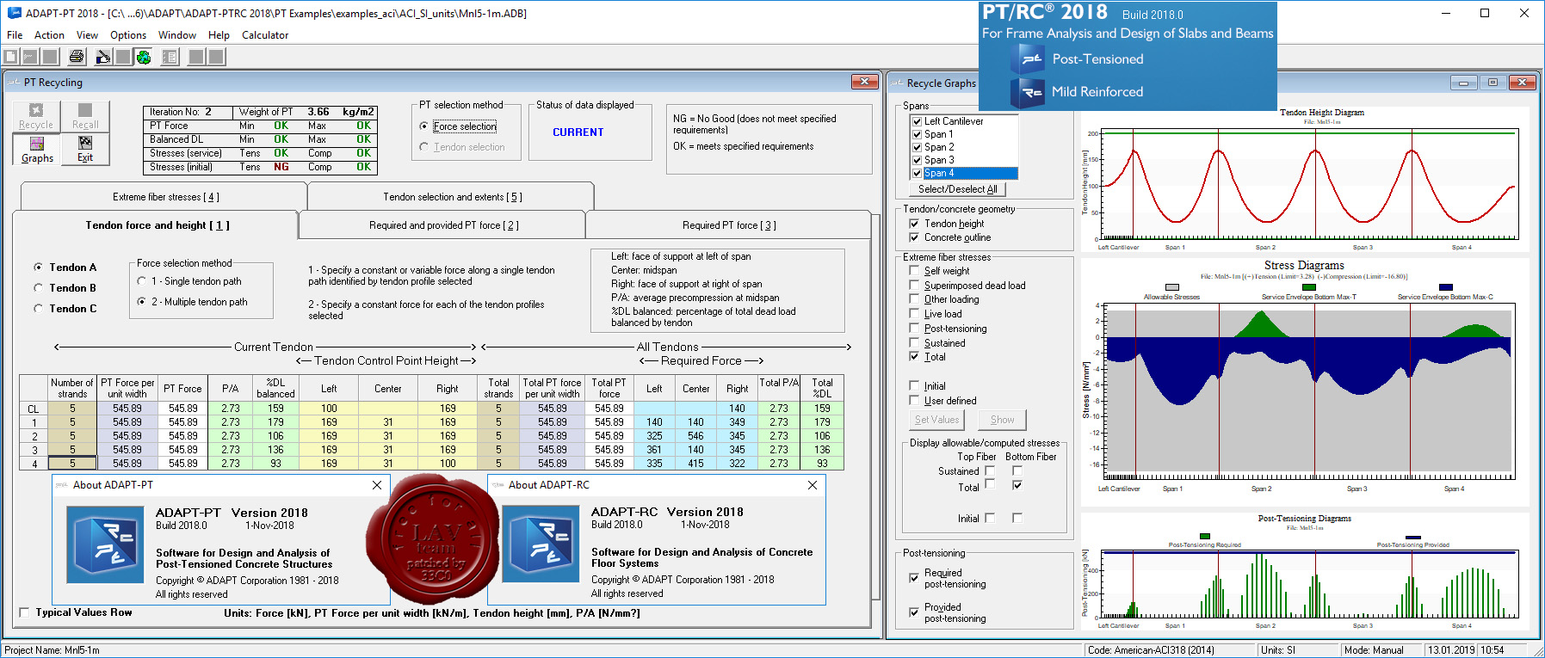Select the Tendon B radio button
Image resolution: width=1545 pixels, height=658 pixels.
coord(38,288)
